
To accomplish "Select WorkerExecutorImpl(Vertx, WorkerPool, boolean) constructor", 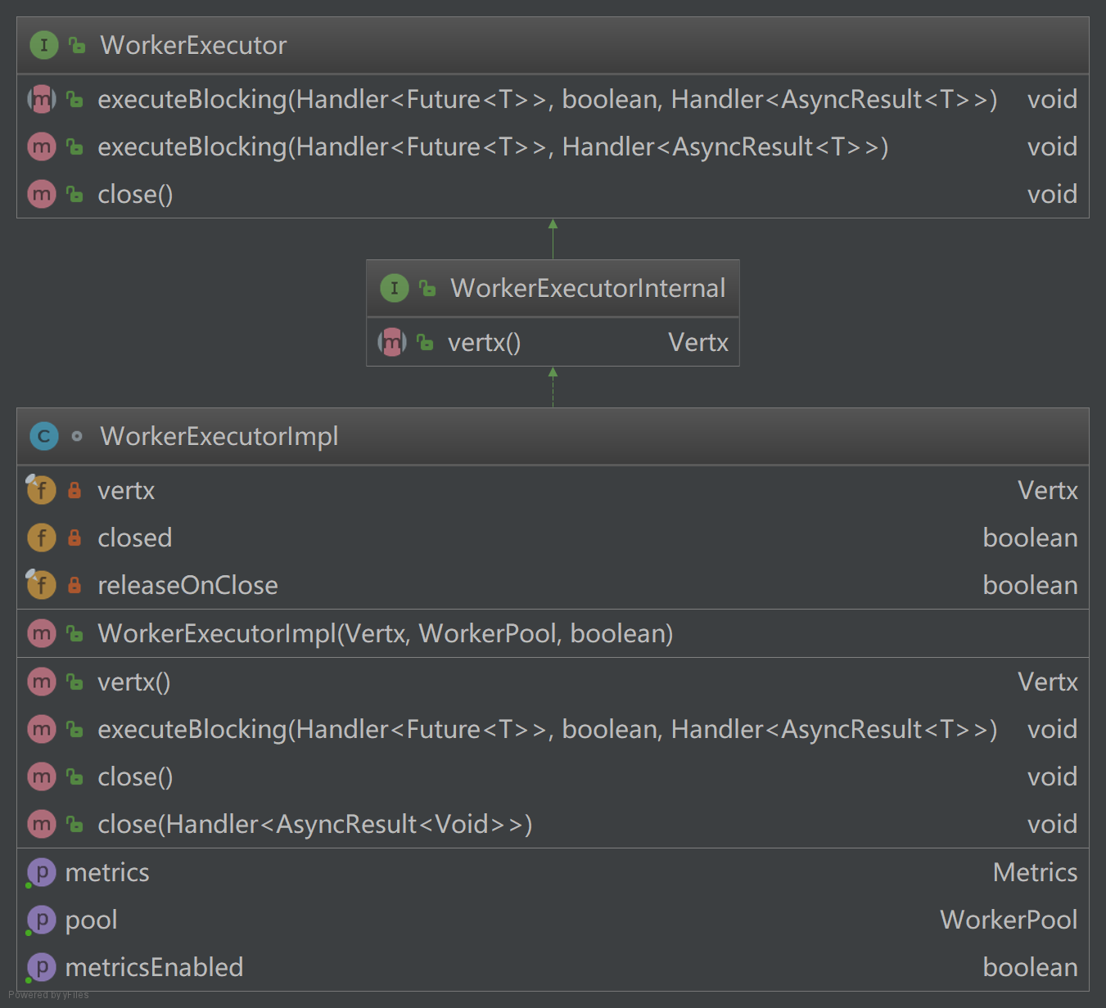I will pyautogui.click(x=386, y=633).
